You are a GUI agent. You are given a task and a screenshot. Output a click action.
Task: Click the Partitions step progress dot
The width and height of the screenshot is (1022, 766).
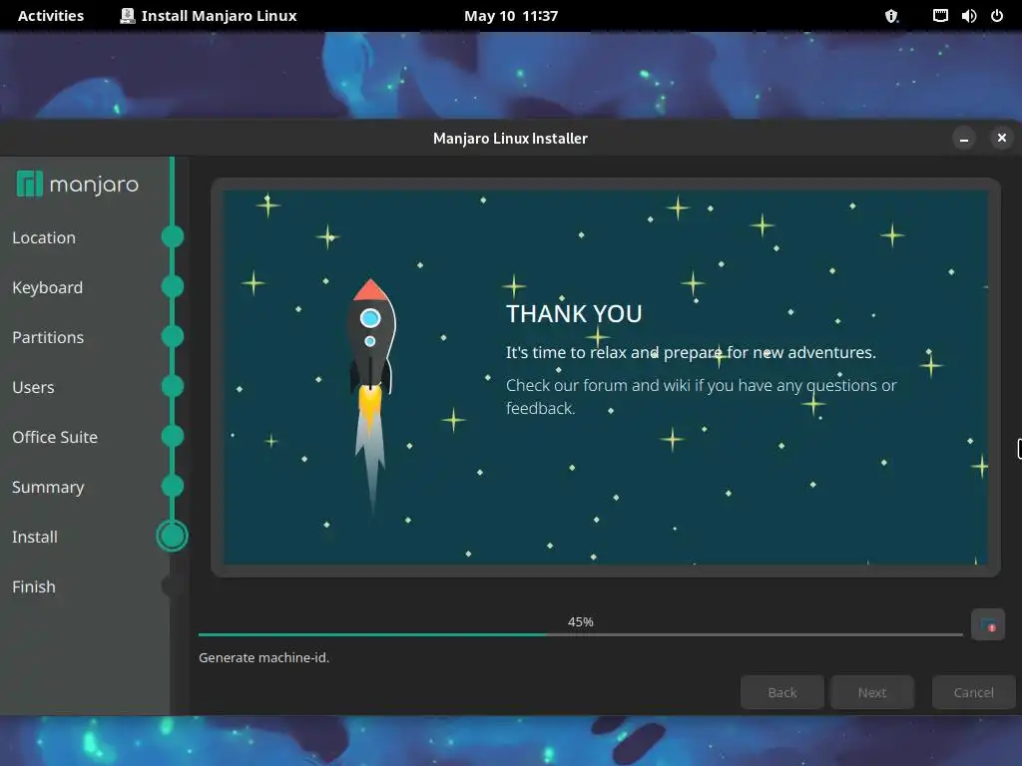(173, 336)
